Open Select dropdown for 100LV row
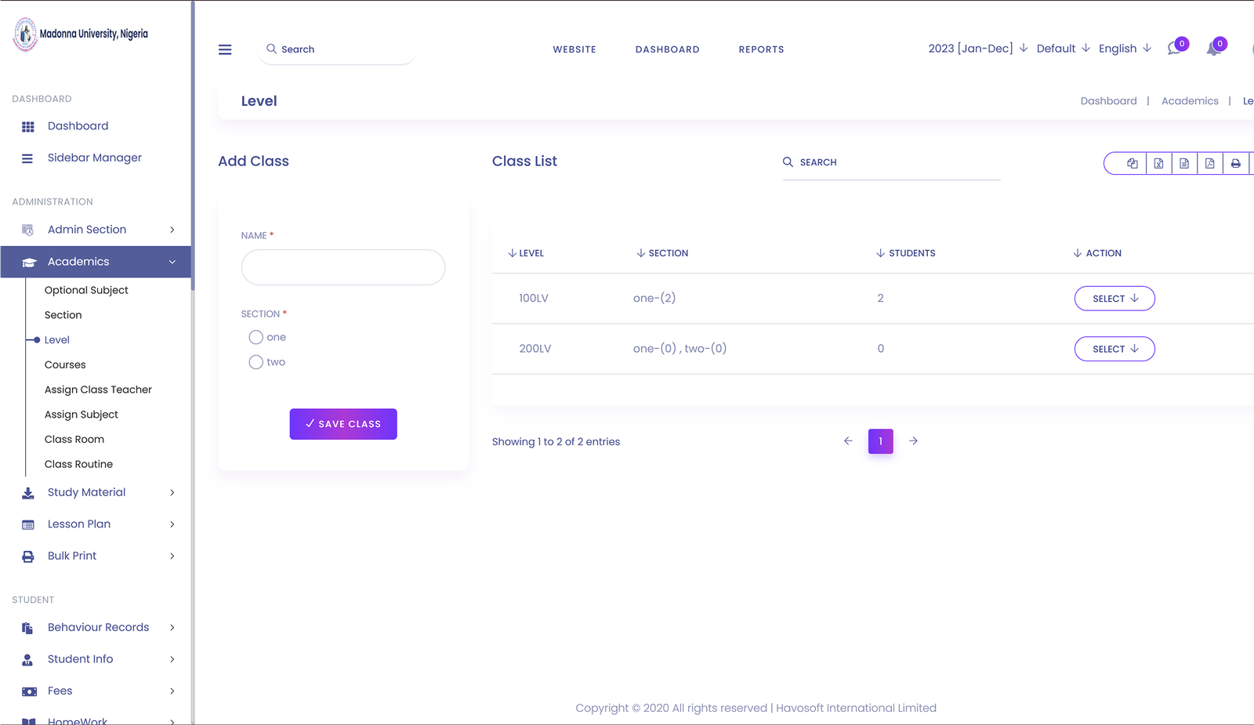The image size is (1254, 725). [x=1114, y=299]
